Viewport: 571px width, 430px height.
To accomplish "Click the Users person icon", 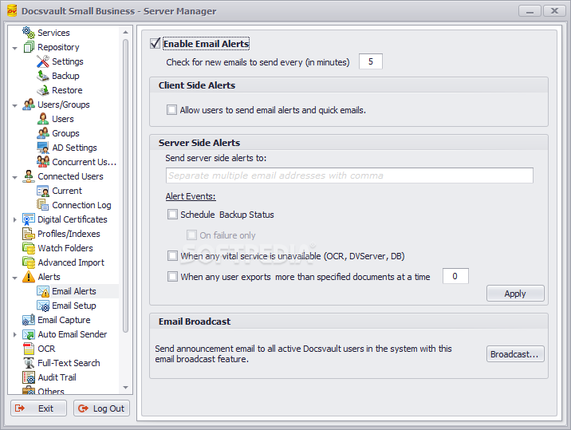I will (x=43, y=119).
